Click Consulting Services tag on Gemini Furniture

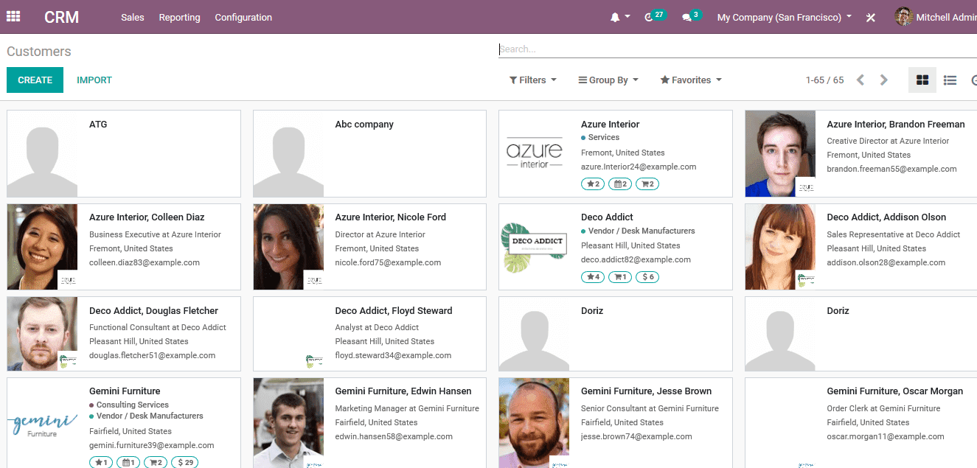coord(129,405)
